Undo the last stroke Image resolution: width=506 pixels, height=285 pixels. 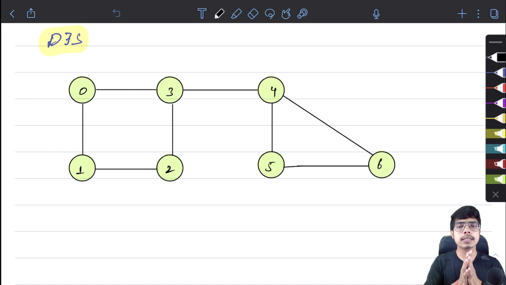click(x=116, y=13)
